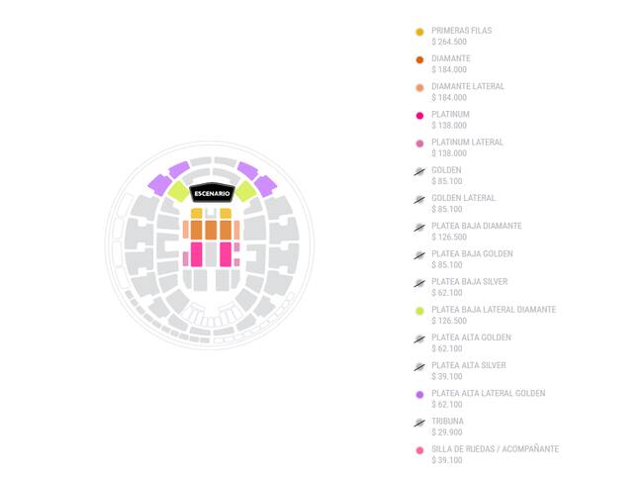Click the sold-out icon beside Platea Baja Golden
Image resolution: width=643 pixels, height=482 pixels.
coord(419,255)
